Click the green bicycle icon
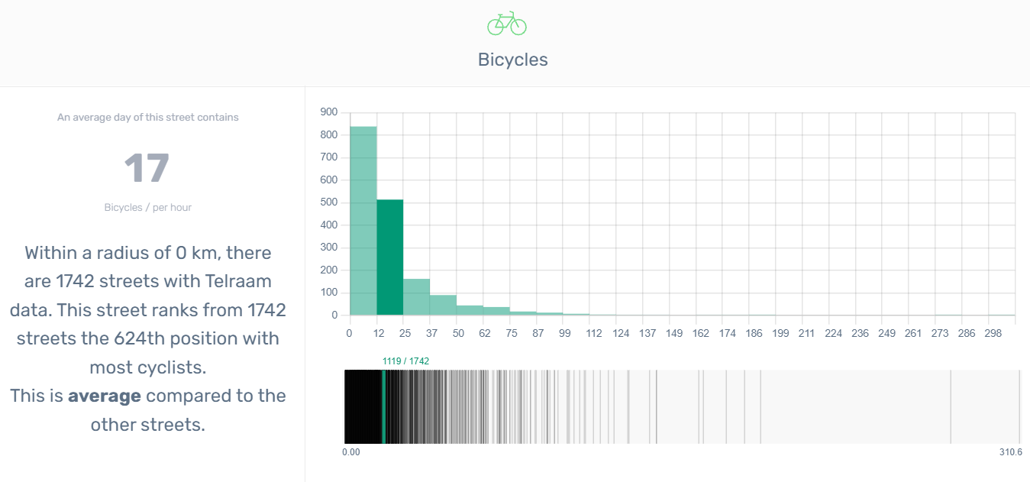Image resolution: width=1030 pixels, height=482 pixels. (x=507, y=24)
